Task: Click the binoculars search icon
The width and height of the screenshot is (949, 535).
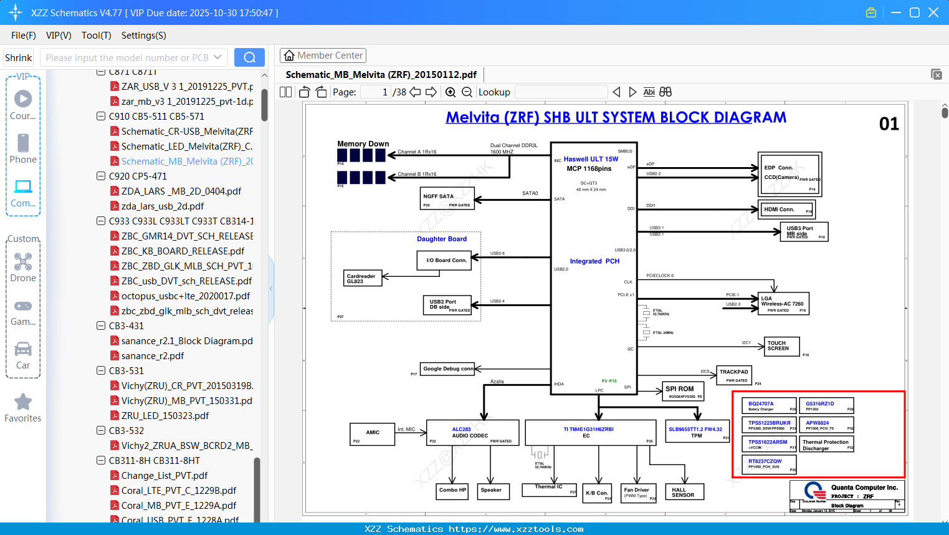Action: point(665,92)
